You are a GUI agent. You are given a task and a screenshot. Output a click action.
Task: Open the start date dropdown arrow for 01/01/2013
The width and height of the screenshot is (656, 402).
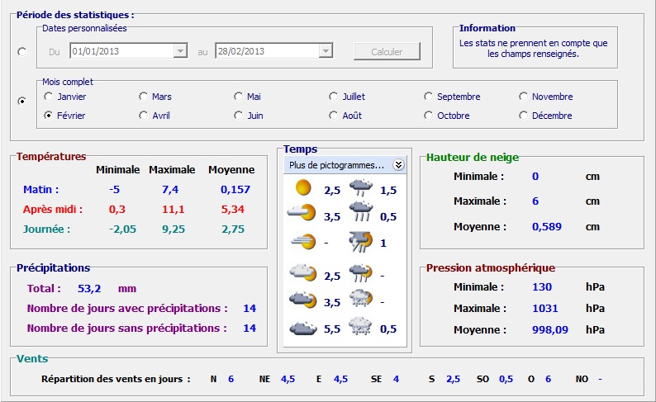coord(180,51)
